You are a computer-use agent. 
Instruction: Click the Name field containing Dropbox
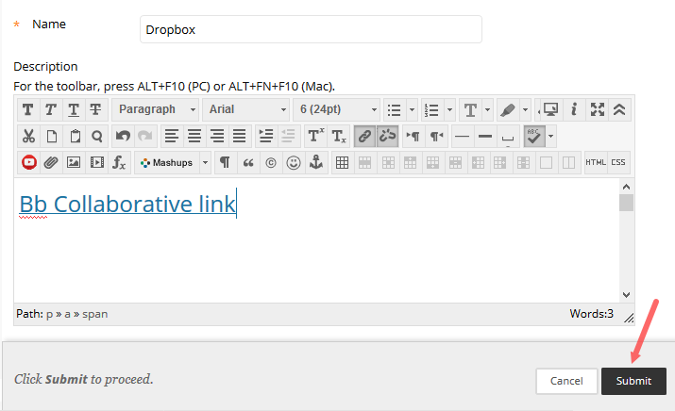[311, 29]
